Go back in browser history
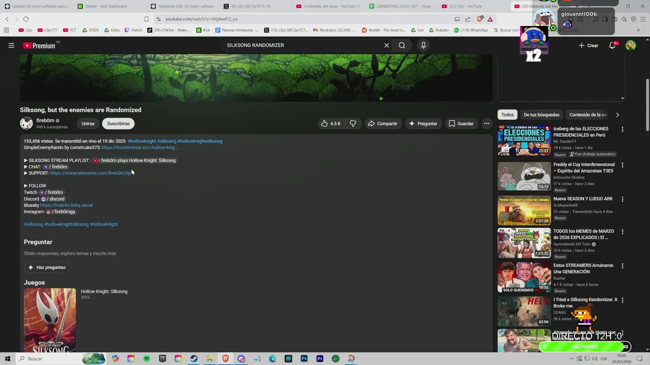Image resolution: width=650 pixels, height=365 pixels. [7, 19]
